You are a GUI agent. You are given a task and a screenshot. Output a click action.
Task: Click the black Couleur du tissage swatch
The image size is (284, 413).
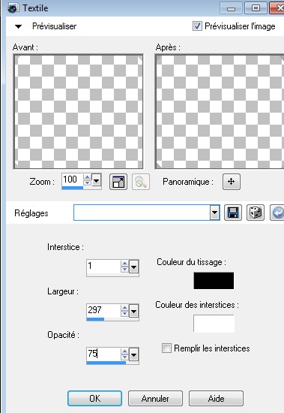point(214,281)
